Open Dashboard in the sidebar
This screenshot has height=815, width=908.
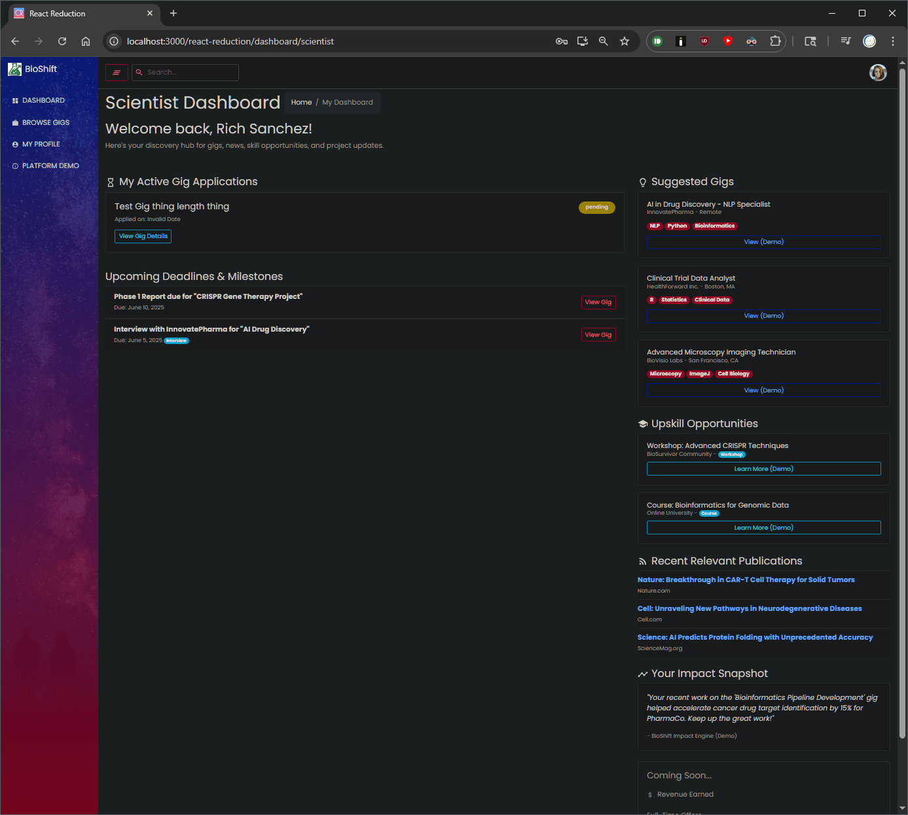(x=43, y=101)
